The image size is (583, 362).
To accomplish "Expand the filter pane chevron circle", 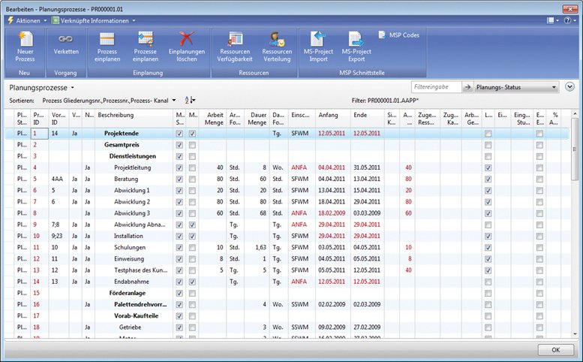I will click(569, 87).
